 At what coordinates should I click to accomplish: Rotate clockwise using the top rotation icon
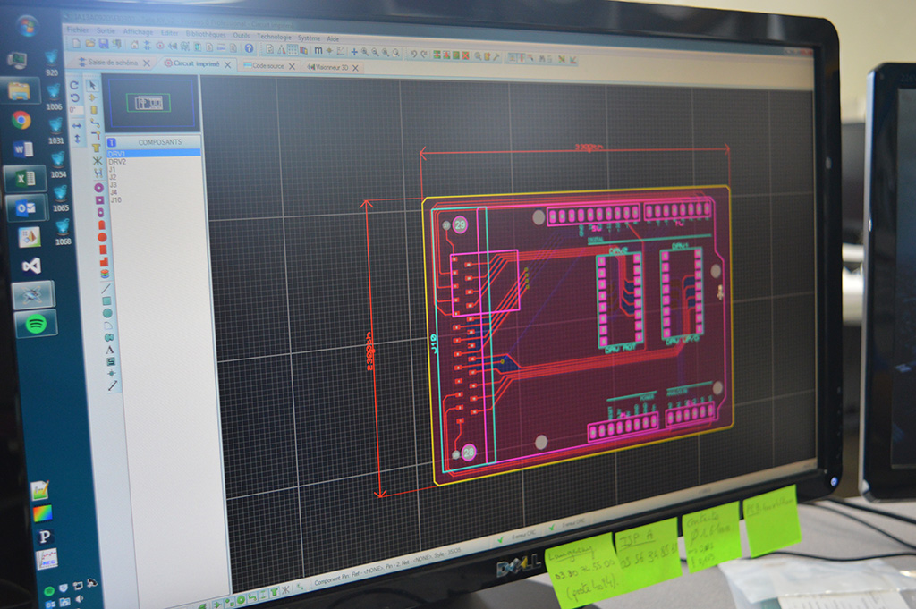click(74, 85)
